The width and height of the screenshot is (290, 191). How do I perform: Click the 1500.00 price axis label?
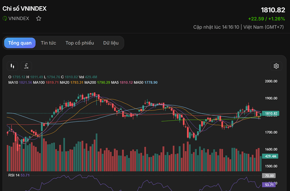point(271,166)
